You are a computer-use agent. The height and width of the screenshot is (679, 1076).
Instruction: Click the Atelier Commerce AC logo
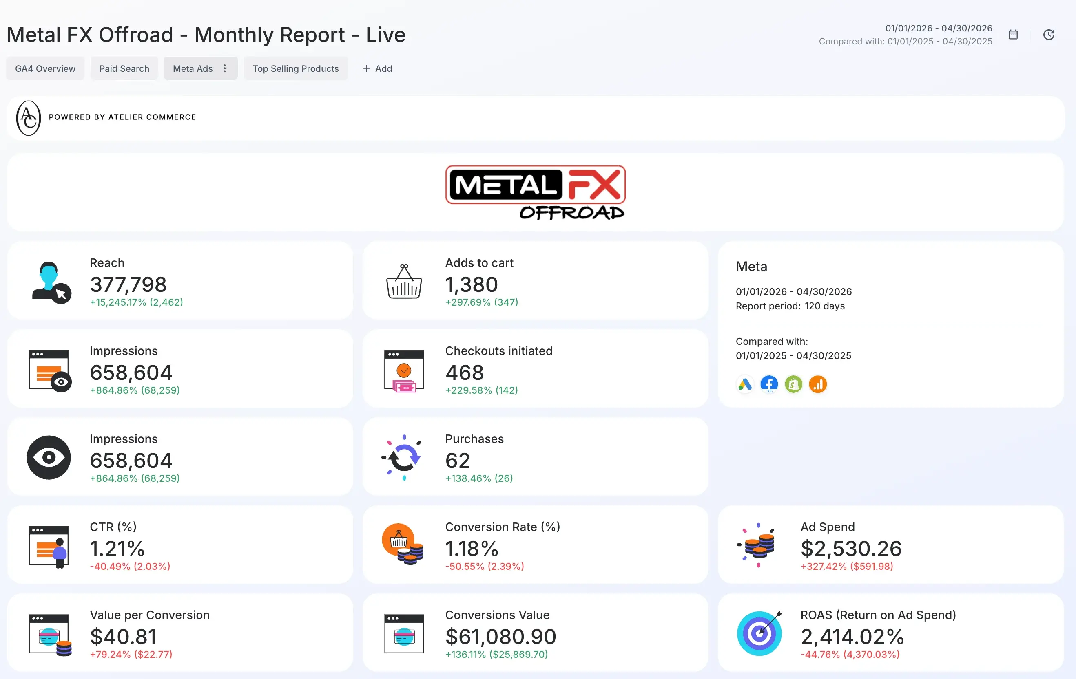point(29,118)
